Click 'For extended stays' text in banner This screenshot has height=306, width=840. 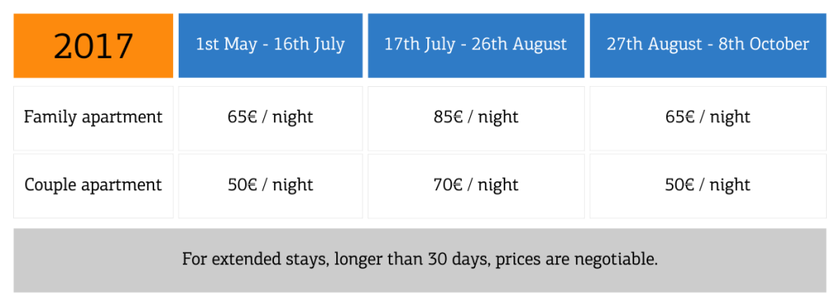pos(253,260)
